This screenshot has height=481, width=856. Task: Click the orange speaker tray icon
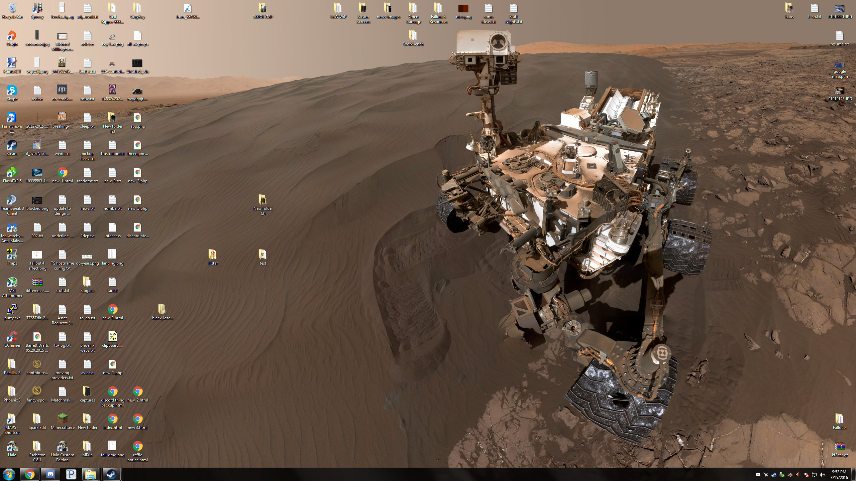point(798,475)
